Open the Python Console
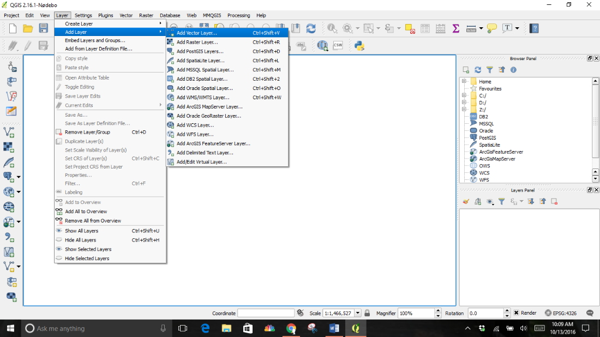 (359, 45)
